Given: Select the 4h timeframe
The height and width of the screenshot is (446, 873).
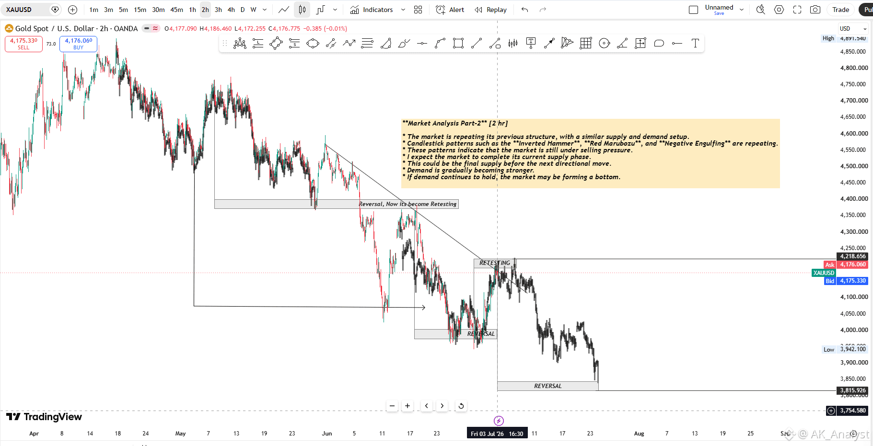Looking at the screenshot, I should coord(231,10).
